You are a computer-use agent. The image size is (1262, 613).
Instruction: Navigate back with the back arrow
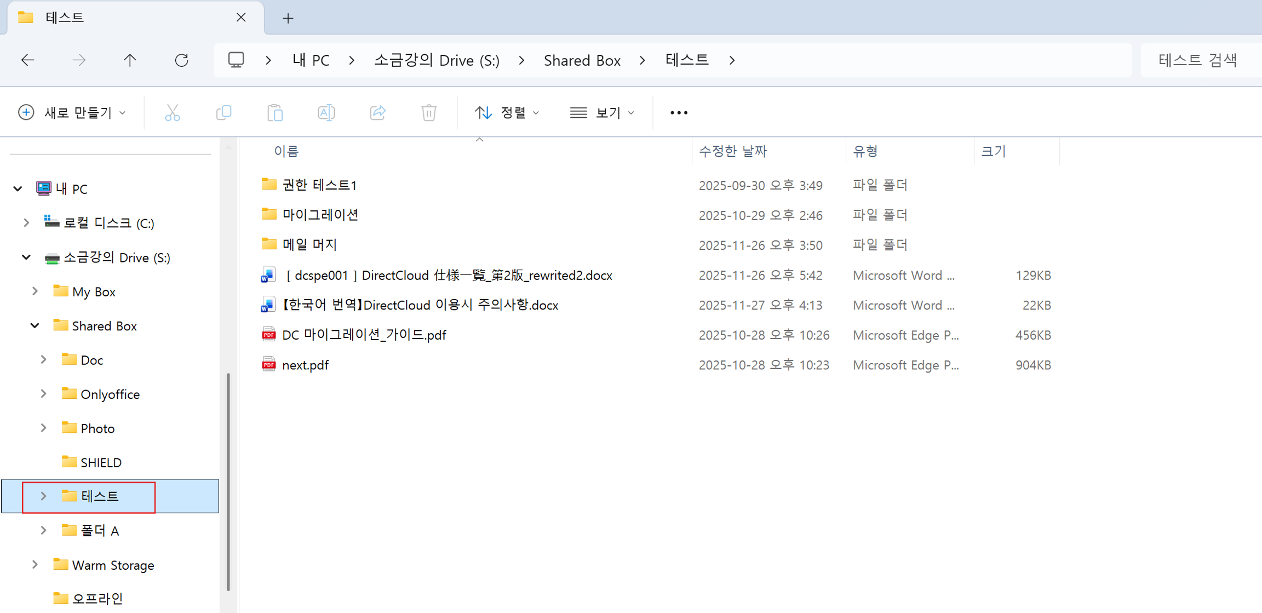point(28,60)
